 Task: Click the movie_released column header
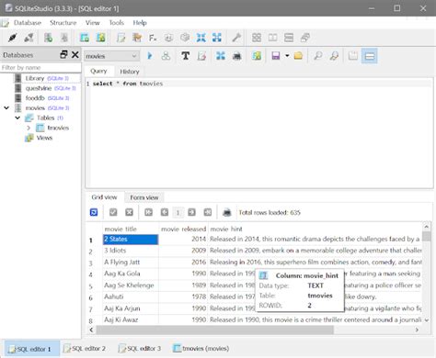183,229
